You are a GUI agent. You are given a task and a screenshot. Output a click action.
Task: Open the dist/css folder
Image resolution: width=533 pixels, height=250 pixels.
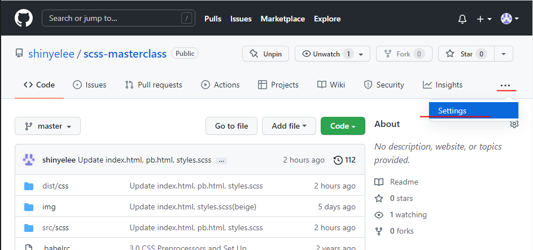tap(55, 186)
